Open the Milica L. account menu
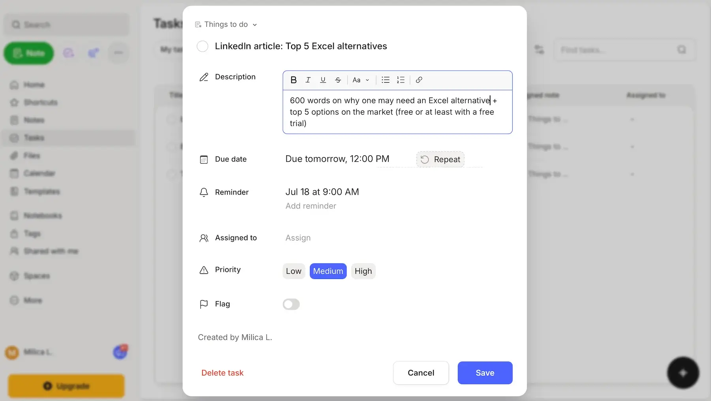 point(30,352)
